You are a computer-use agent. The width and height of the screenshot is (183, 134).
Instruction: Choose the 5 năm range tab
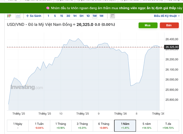(147, 126)
